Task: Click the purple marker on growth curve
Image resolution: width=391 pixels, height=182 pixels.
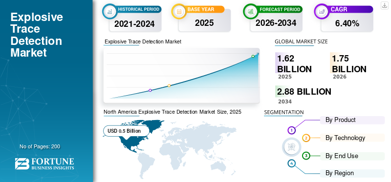Action: (x=150, y=90)
